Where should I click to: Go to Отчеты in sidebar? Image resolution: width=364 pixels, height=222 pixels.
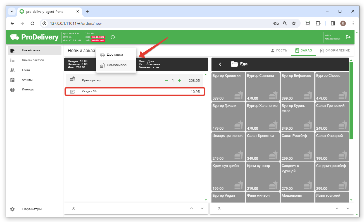(x=27, y=80)
